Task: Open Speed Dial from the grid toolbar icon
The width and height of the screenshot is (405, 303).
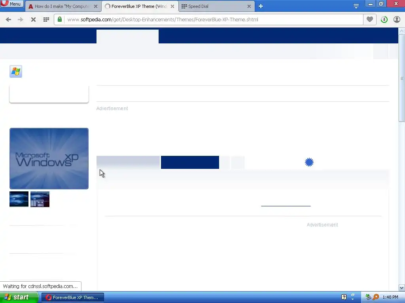Action: pyautogui.click(x=46, y=20)
